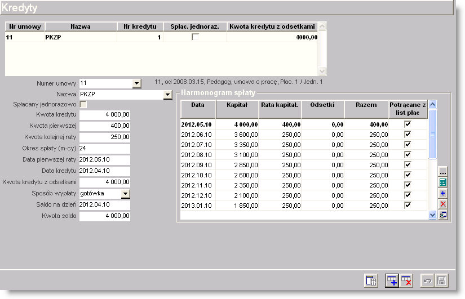Click the Nr umowy column header
The image size is (465, 299).
(x=25, y=26)
